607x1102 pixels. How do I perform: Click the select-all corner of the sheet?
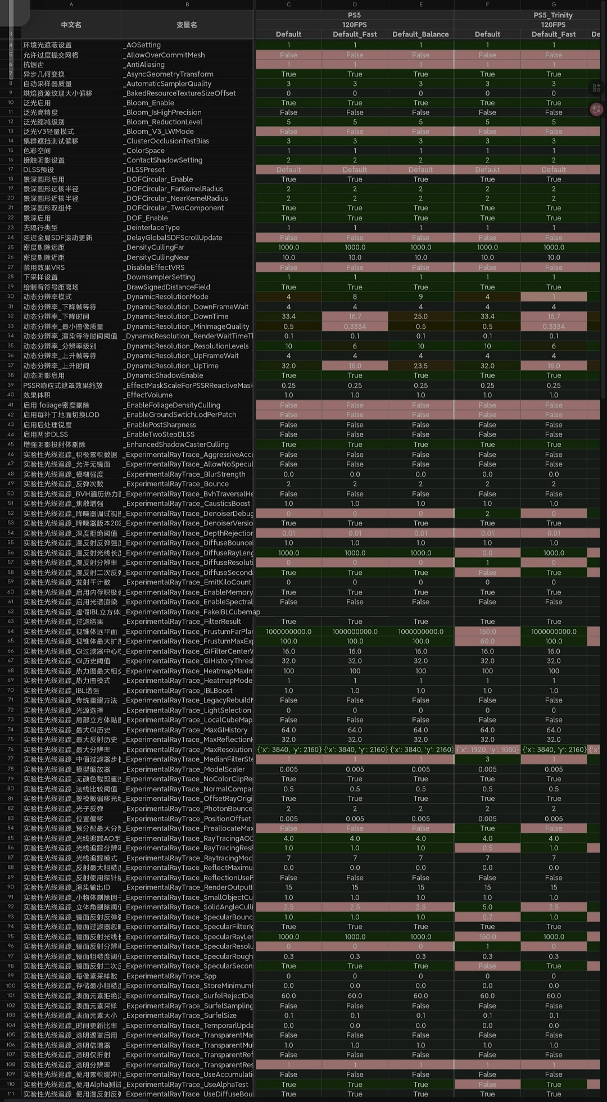click(11, 4)
